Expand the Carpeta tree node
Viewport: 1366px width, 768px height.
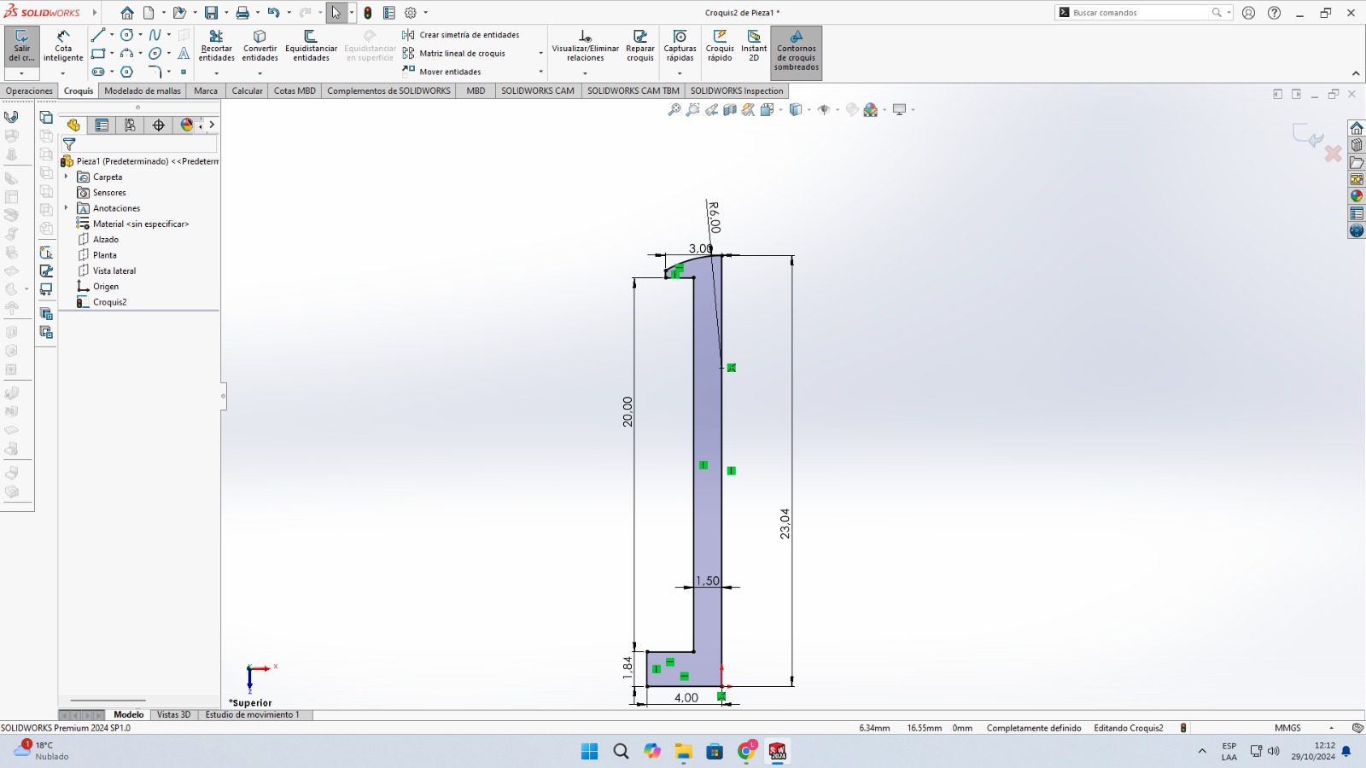(67, 177)
